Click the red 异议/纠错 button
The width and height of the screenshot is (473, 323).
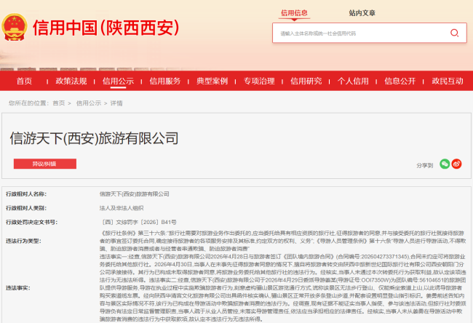point(45,164)
